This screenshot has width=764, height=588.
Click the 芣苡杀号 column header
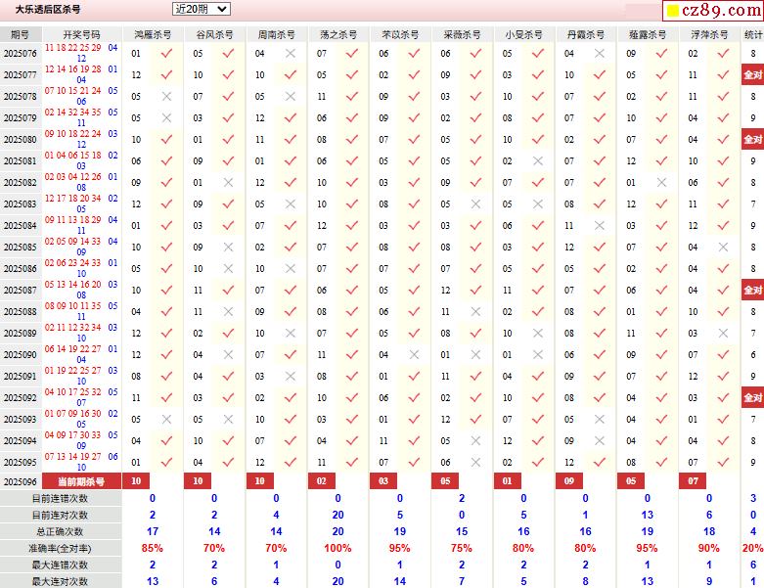click(x=400, y=34)
